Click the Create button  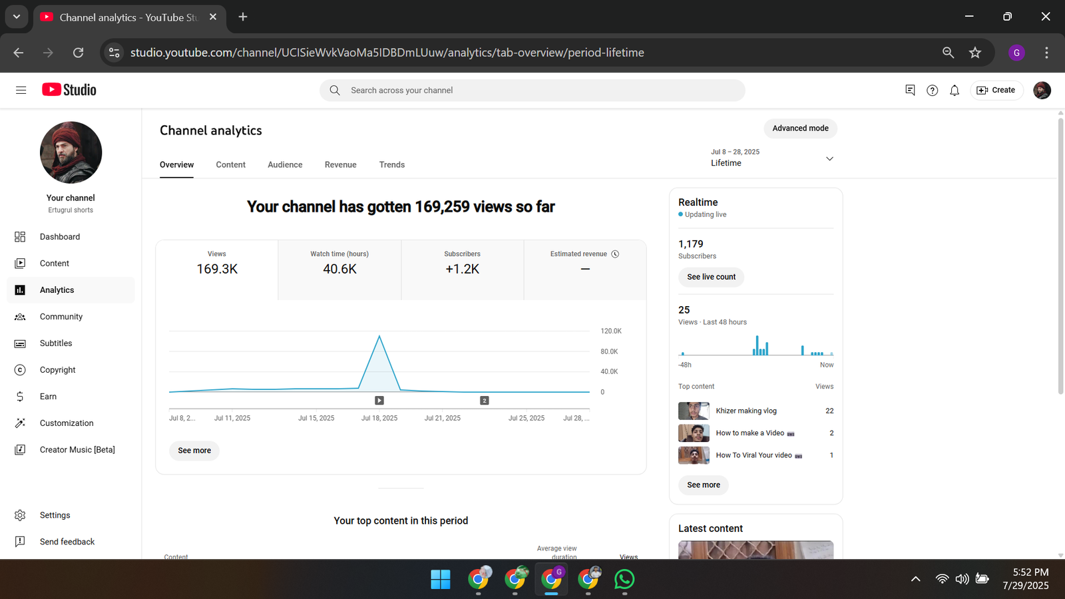tap(996, 90)
